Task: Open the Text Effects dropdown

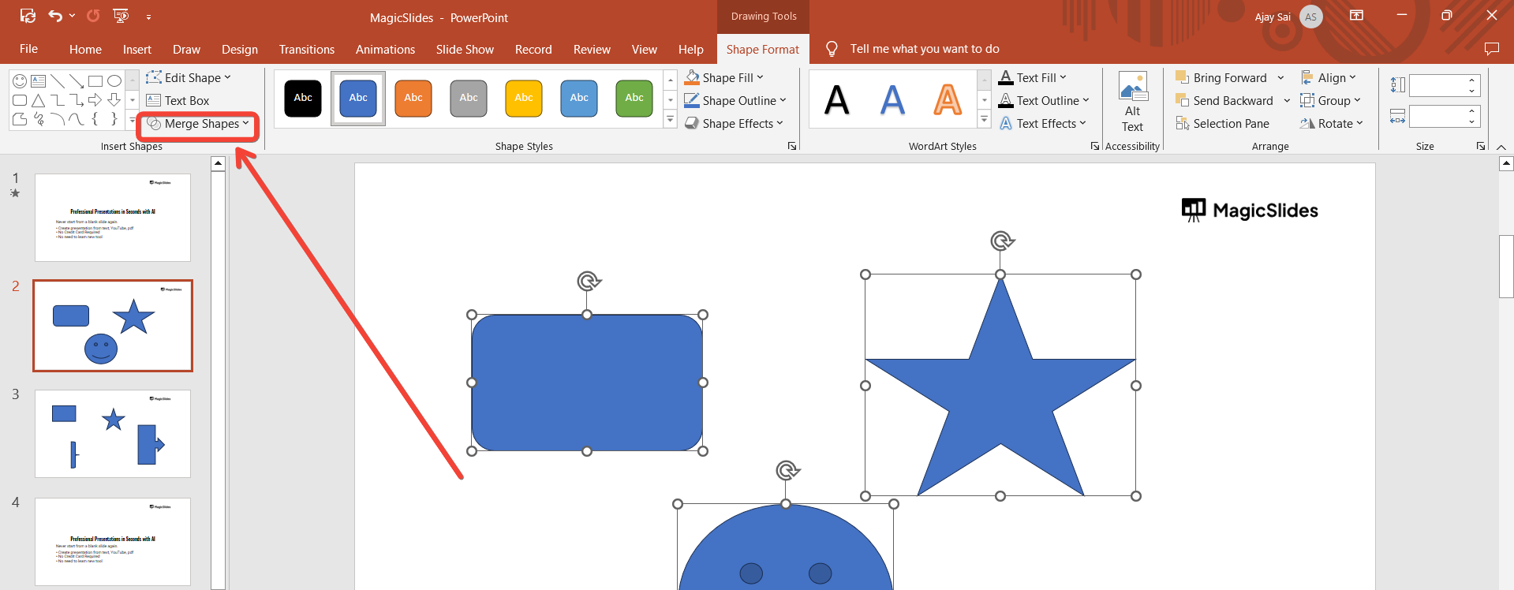Action: tap(1042, 124)
